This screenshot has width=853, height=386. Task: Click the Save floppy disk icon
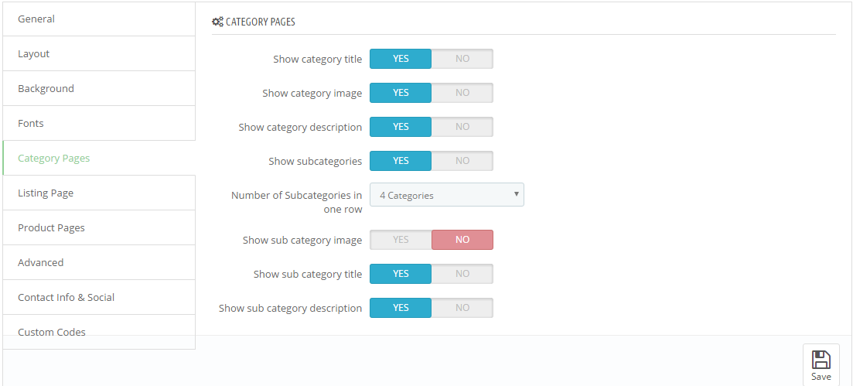(x=821, y=360)
